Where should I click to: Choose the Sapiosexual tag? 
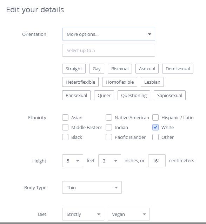[x=170, y=95]
